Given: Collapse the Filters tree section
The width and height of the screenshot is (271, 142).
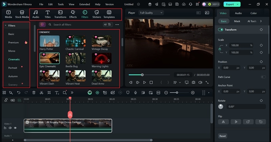Looking at the screenshot, I should pos(5,26).
